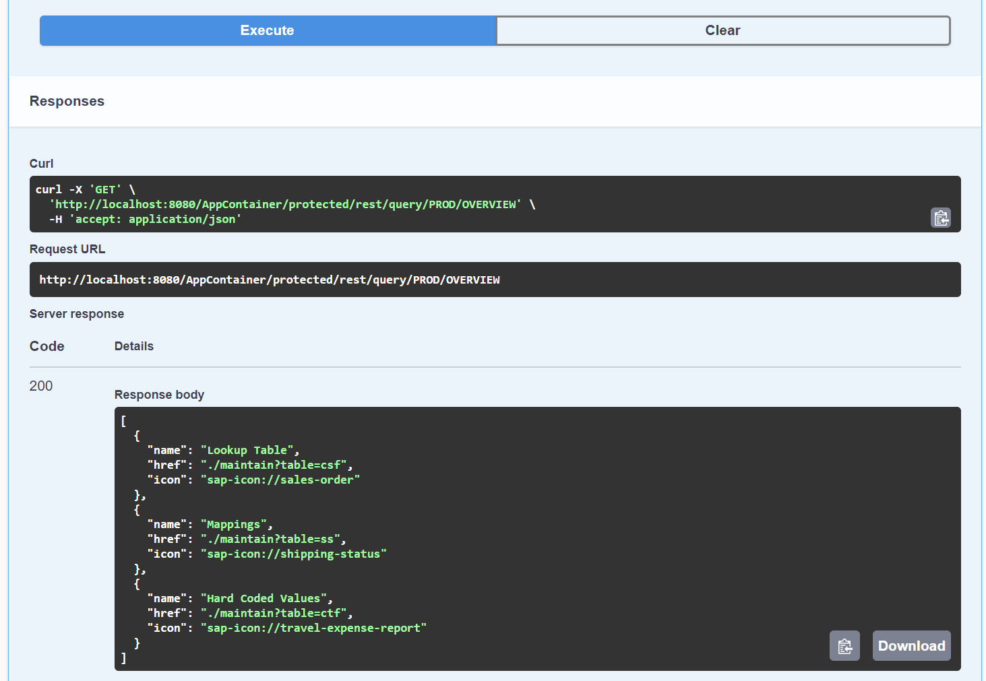The height and width of the screenshot is (681, 986).
Task: Click the Response body label
Action: coord(159,395)
